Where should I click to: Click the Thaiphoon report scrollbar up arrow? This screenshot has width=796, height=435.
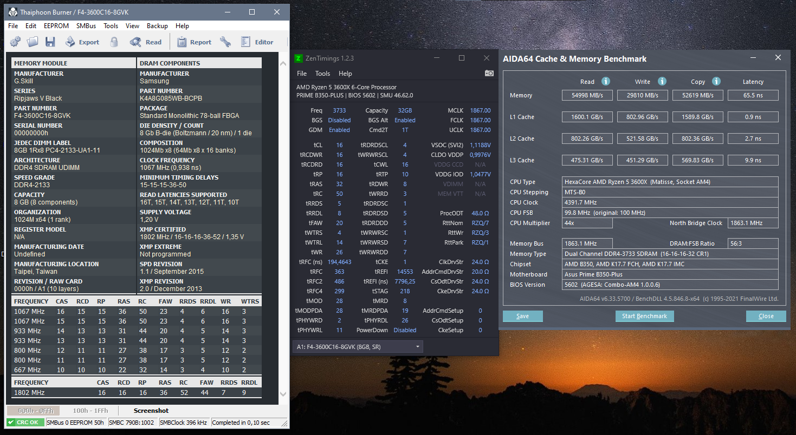click(283, 63)
